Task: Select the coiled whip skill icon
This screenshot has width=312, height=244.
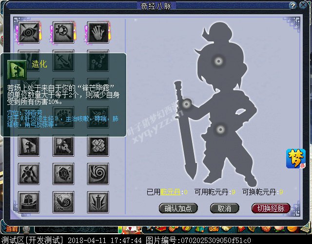Action: tap(63, 202)
